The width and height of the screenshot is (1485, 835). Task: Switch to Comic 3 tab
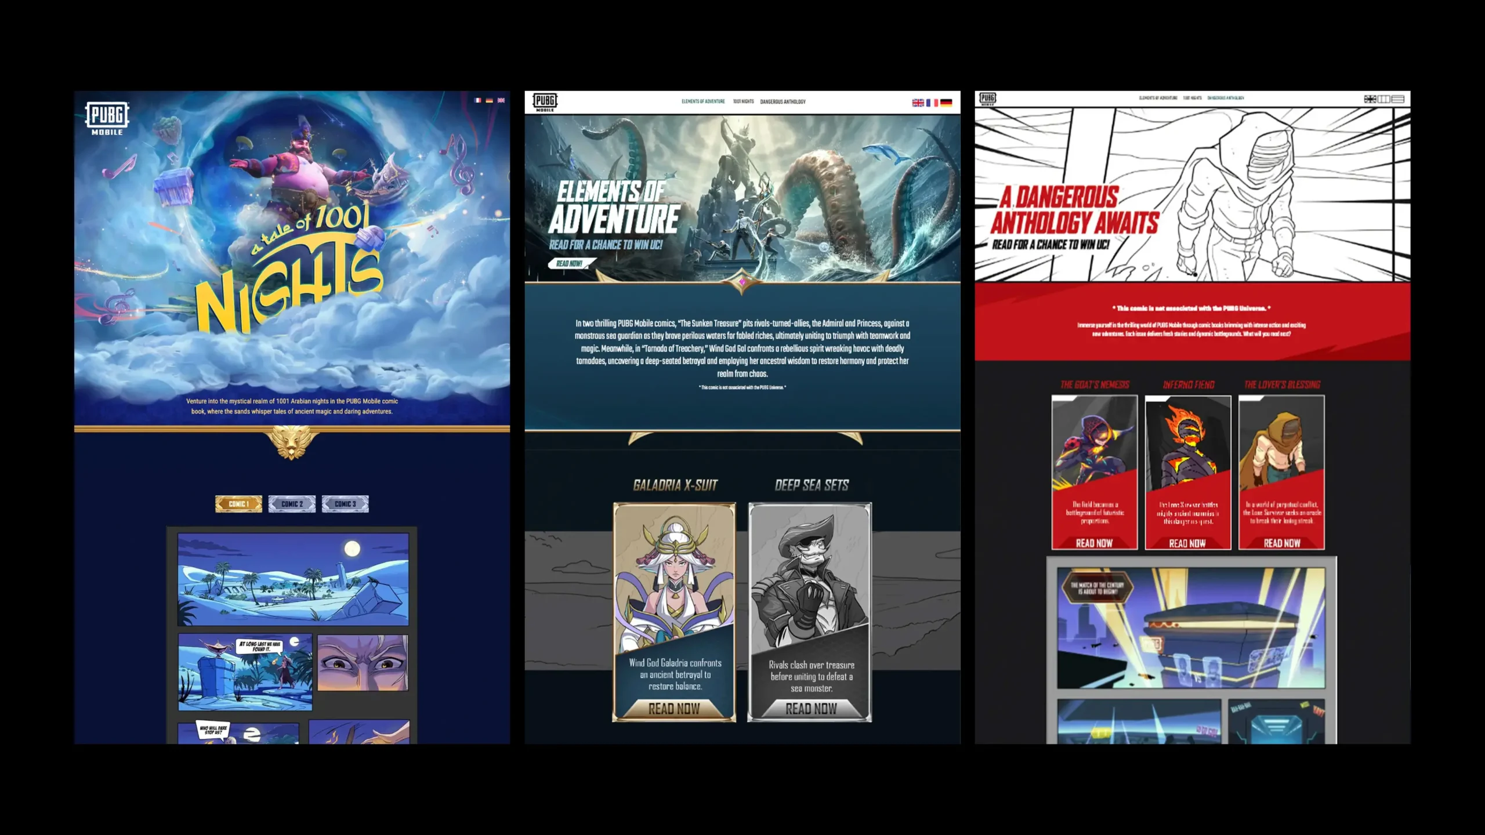tap(345, 504)
